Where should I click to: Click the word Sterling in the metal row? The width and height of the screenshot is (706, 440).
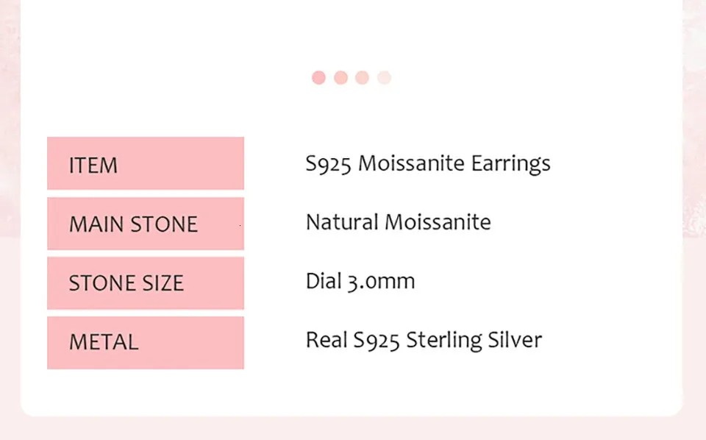pyautogui.click(x=444, y=340)
